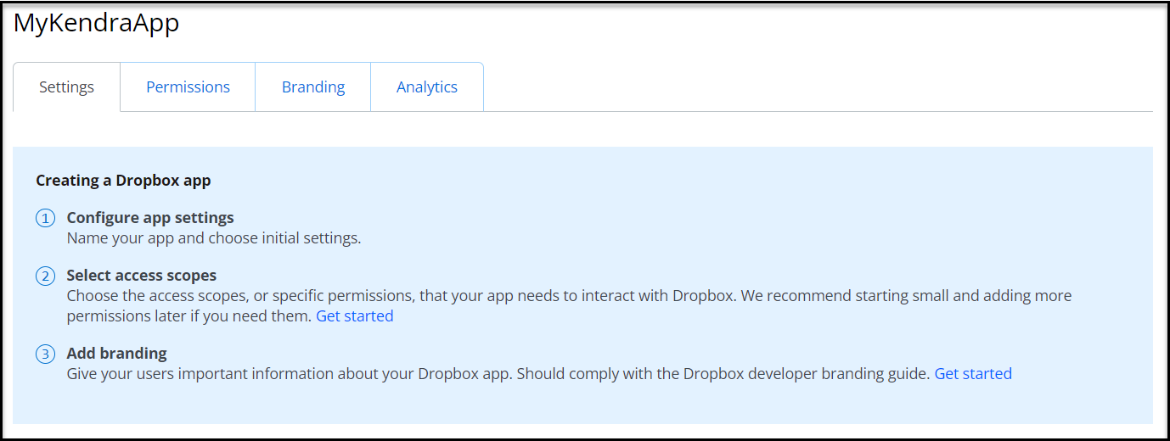1170x441 pixels.
Task: Click the 'Creating a Dropbox app' heading
Action: [123, 181]
